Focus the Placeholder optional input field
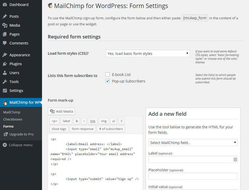 (x=193, y=176)
